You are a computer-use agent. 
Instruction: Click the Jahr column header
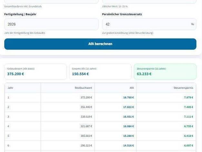(10, 88)
